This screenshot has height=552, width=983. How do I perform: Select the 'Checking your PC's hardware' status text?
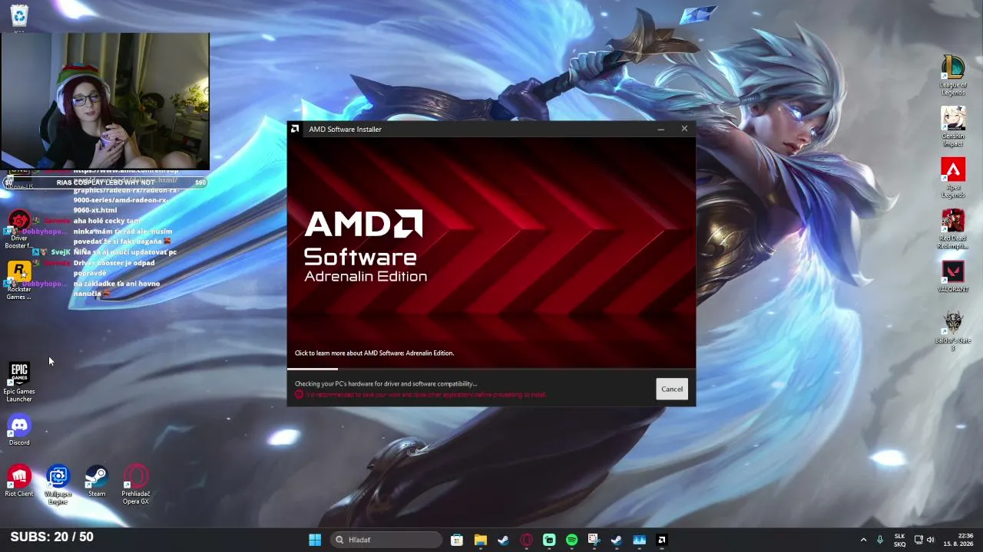(386, 383)
